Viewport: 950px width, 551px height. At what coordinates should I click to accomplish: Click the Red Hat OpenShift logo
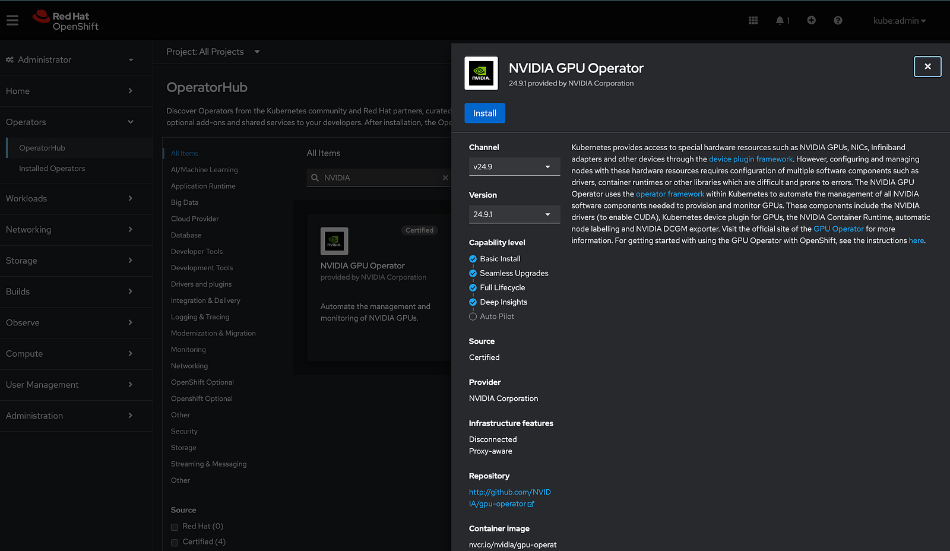coord(65,21)
